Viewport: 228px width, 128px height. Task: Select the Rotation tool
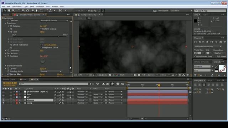click(19, 10)
